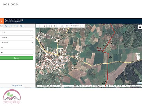Image resolution: width=142 pixels, height=107 pixels.
Task: Expand the Diğer dropdown menu
Action: pos(22,26)
